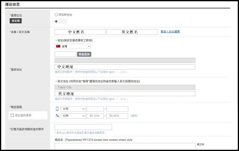Click the order email input field
This screenshot has height=151, width=239.
(x=83, y=127)
